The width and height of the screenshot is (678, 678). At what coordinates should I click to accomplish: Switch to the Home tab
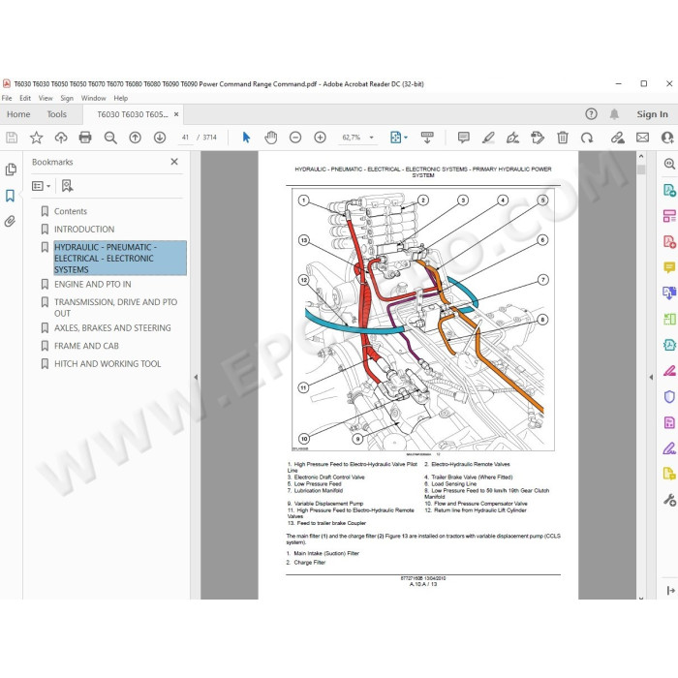click(18, 114)
